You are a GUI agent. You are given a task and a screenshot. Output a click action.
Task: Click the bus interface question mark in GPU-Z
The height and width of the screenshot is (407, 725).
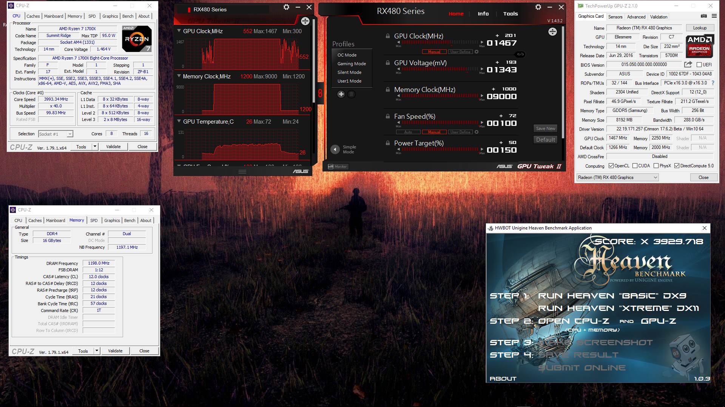713,83
